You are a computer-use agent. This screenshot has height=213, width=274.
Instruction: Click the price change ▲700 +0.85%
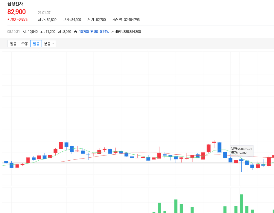coord(17,19)
